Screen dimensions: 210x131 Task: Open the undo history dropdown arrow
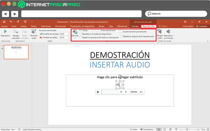pos(14,22)
